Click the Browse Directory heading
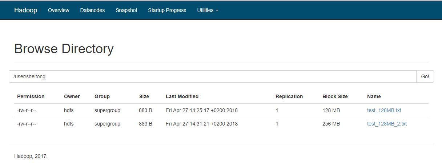 coord(64,49)
